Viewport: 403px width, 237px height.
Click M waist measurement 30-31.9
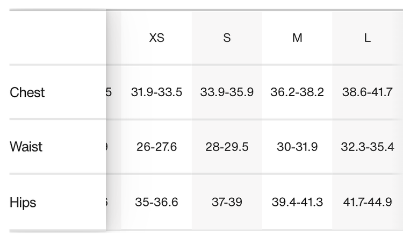click(x=297, y=147)
